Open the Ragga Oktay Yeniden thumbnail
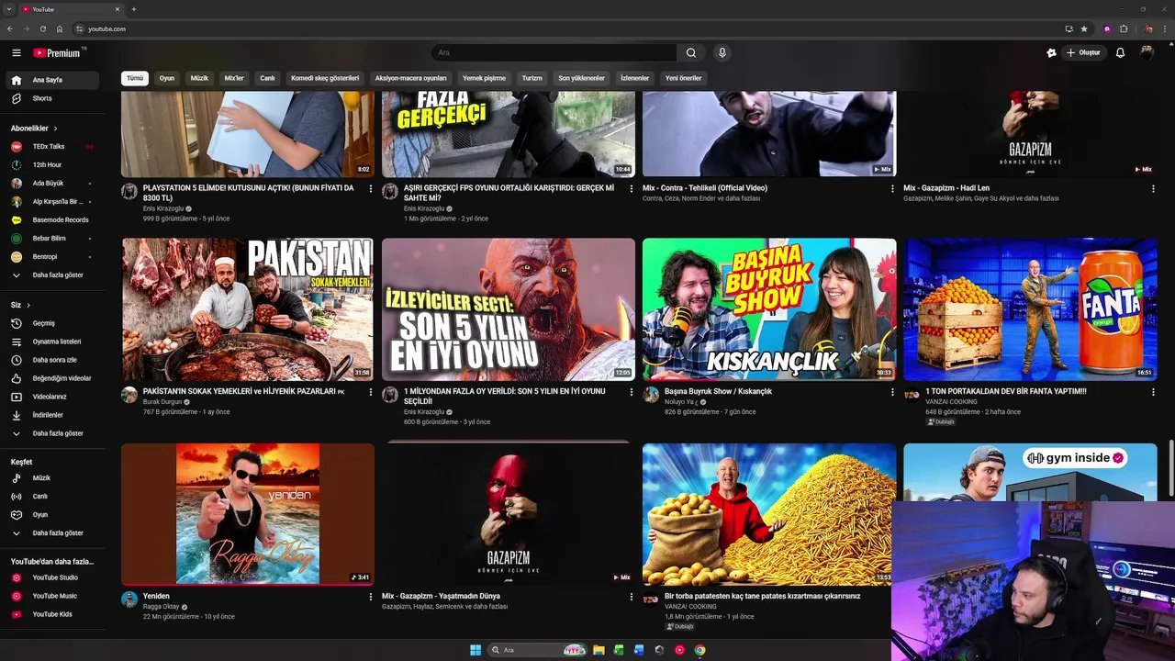This screenshot has width=1175, height=661. click(x=248, y=514)
